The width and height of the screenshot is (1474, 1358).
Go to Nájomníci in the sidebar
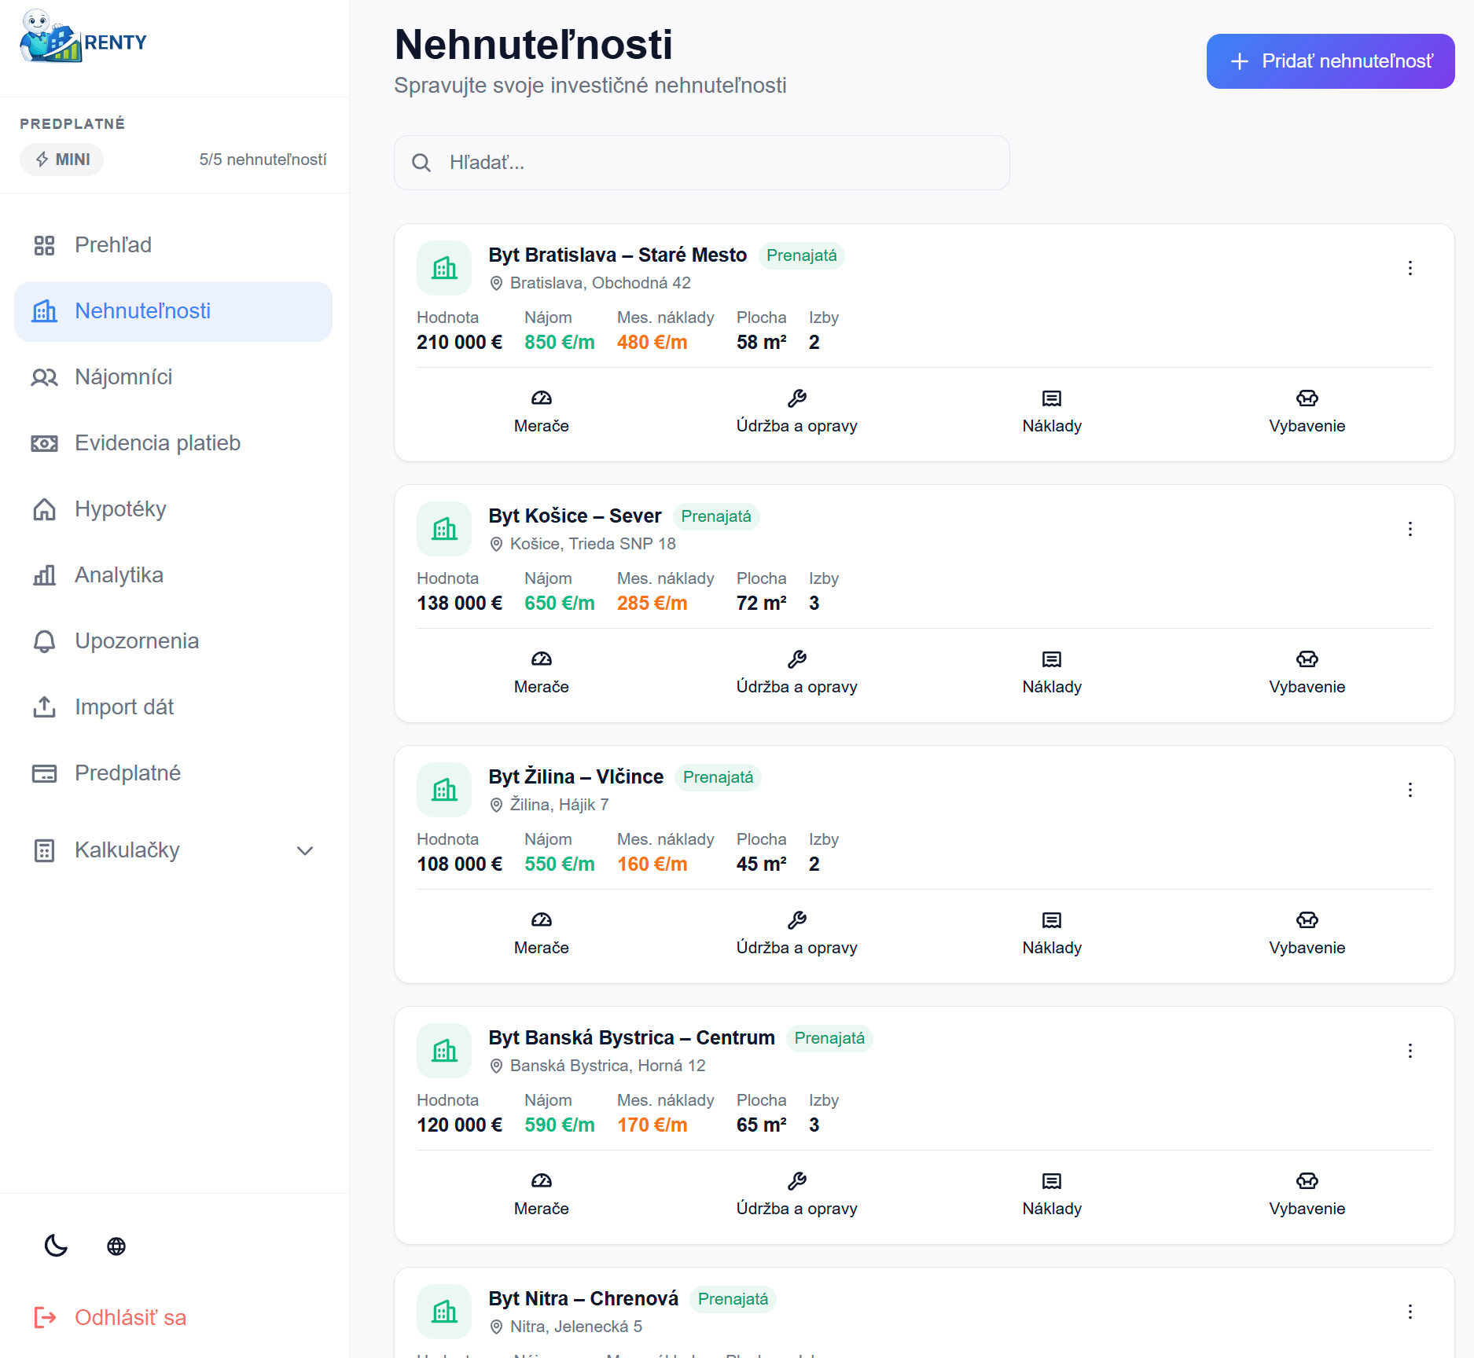coord(123,377)
